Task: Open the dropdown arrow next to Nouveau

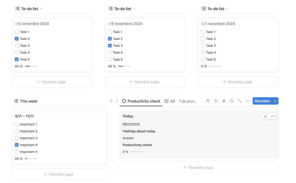Action: pos(275,101)
